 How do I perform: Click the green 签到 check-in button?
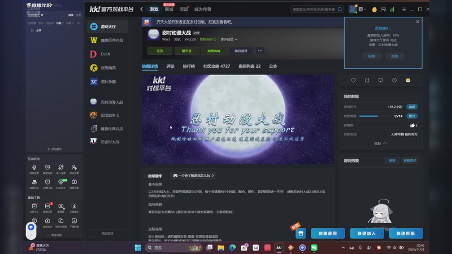click(160, 51)
